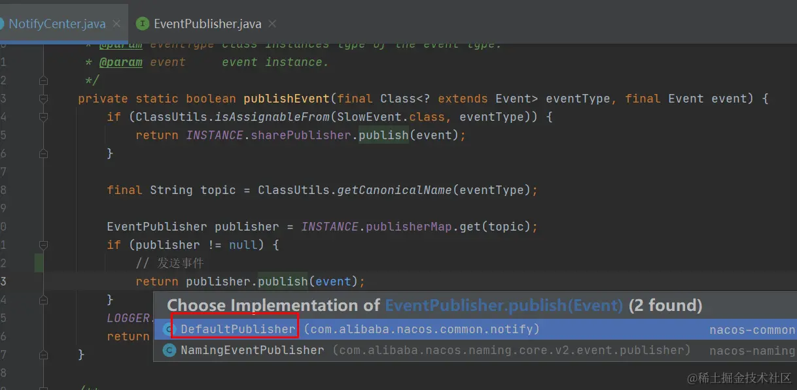Screen dimensions: 797x390
Task: Click the com.alibaba.nacos.common.notify package text
Action: click(422, 329)
